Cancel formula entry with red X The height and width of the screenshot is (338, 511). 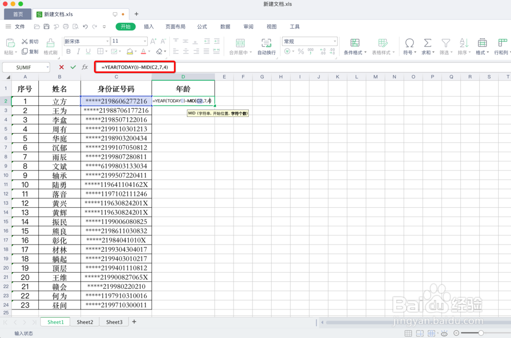[61, 67]
